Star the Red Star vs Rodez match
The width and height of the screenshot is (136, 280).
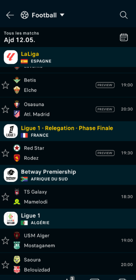pos(5,153)
